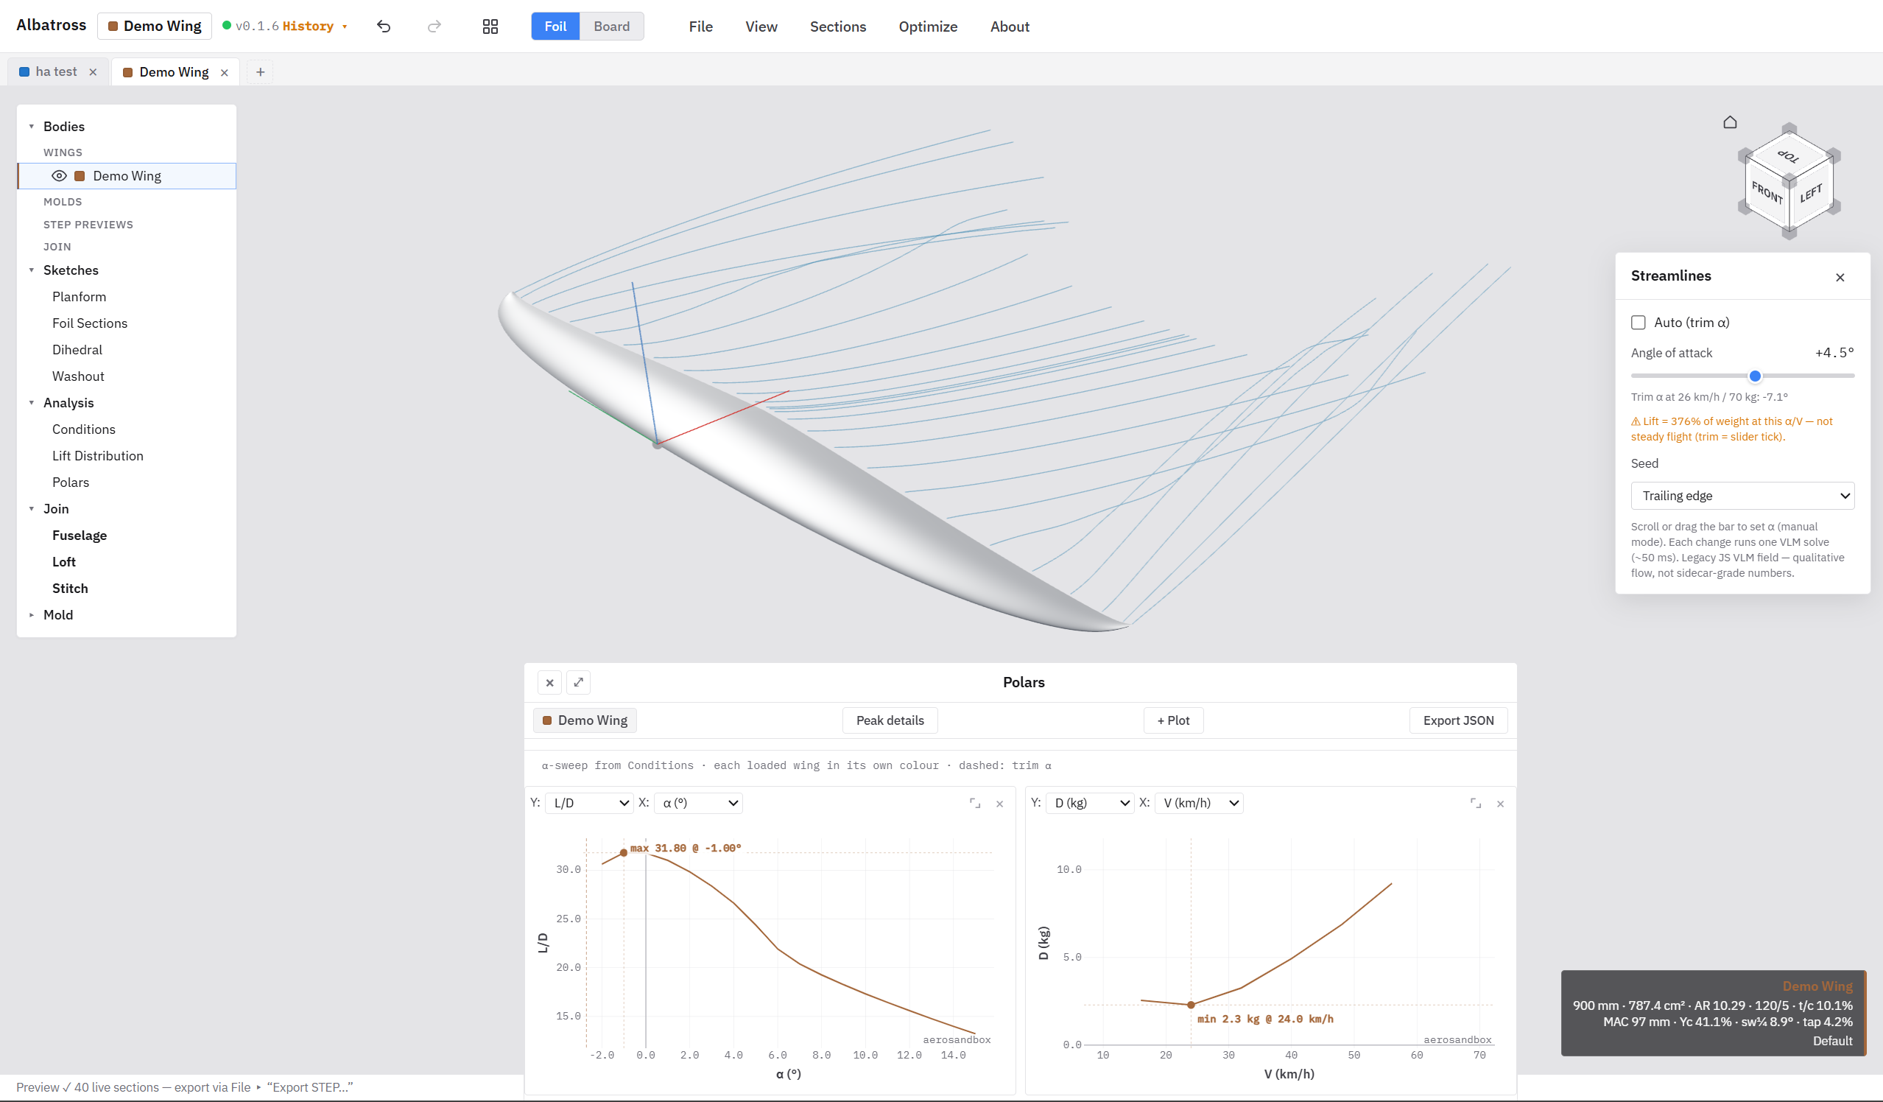Viewport: 1883px width, 1102px height.
Task: Open Lift Distribution analysis
Action: pos(98,456)
